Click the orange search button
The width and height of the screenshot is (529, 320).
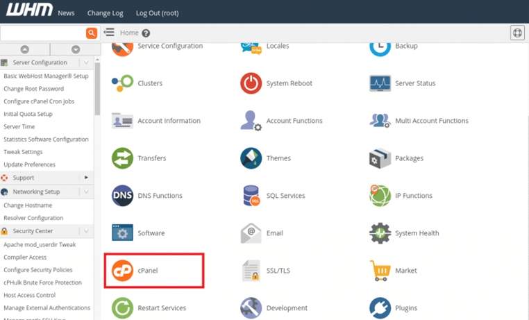[92, 33]
